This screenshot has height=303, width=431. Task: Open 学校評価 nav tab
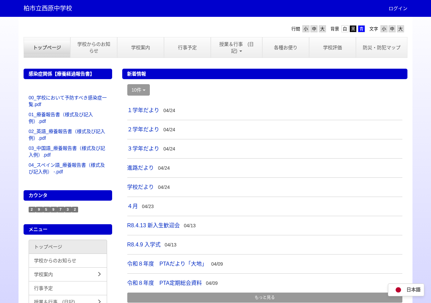[333, 47]
